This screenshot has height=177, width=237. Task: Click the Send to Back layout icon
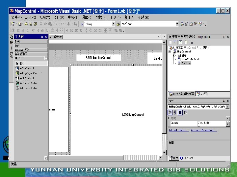click(x=120, y=30)
